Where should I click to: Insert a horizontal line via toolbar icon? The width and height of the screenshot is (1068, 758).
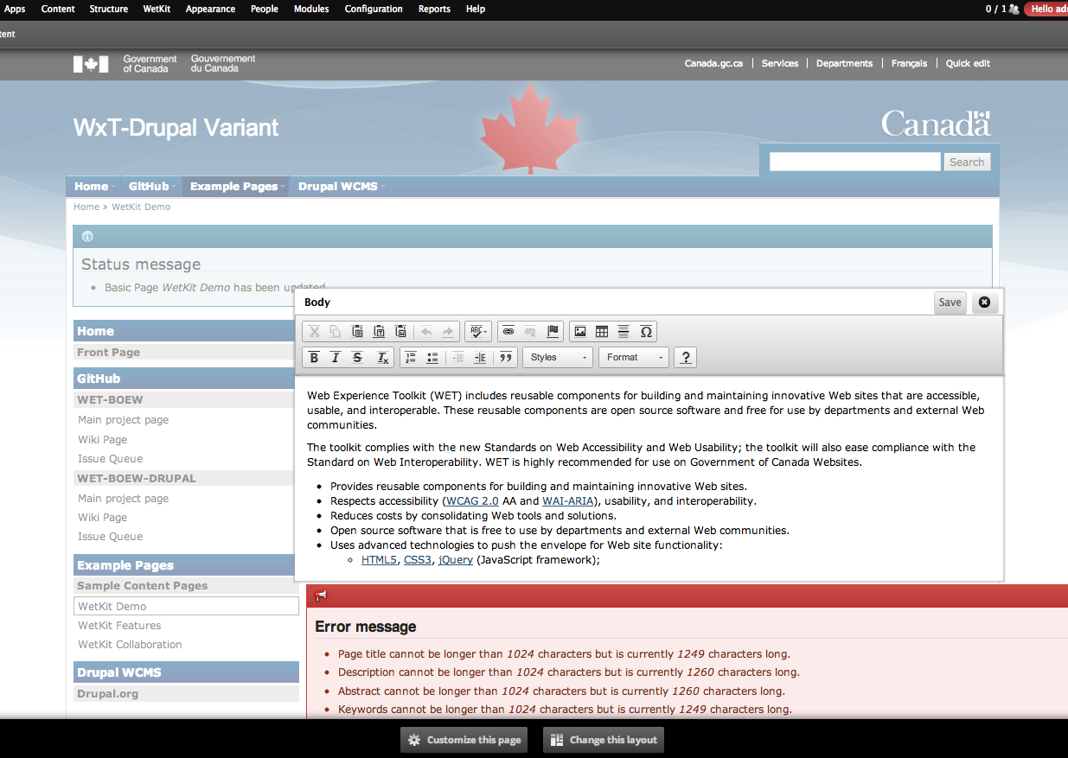(x=624, y=331)
